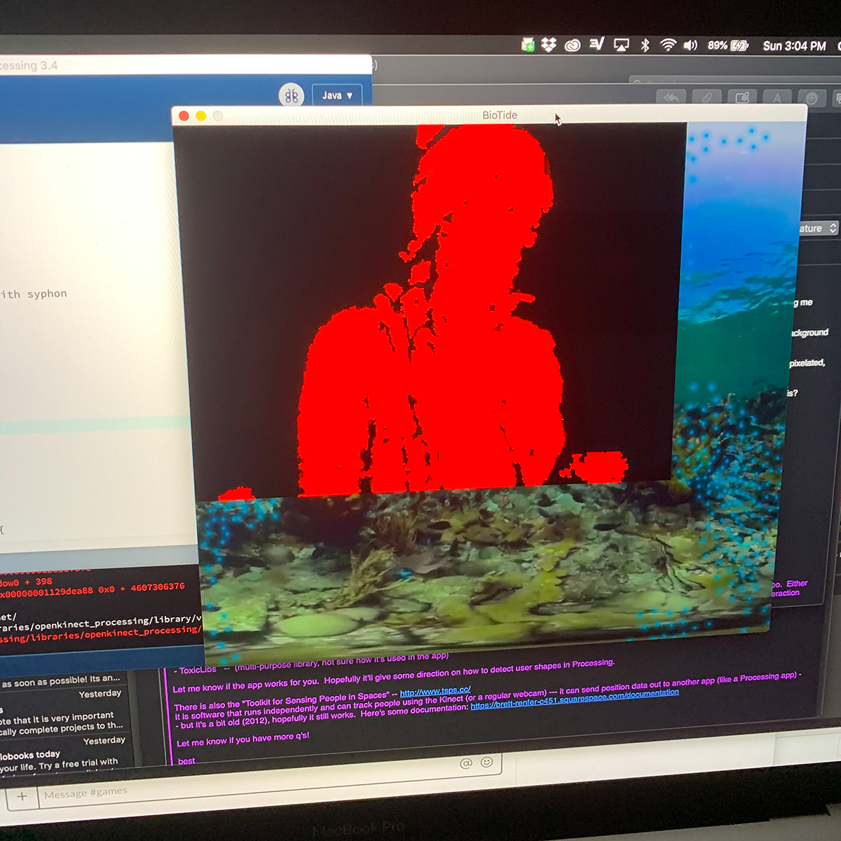
Task: Open the volume control in menu bar
Action: click(690, 46)
